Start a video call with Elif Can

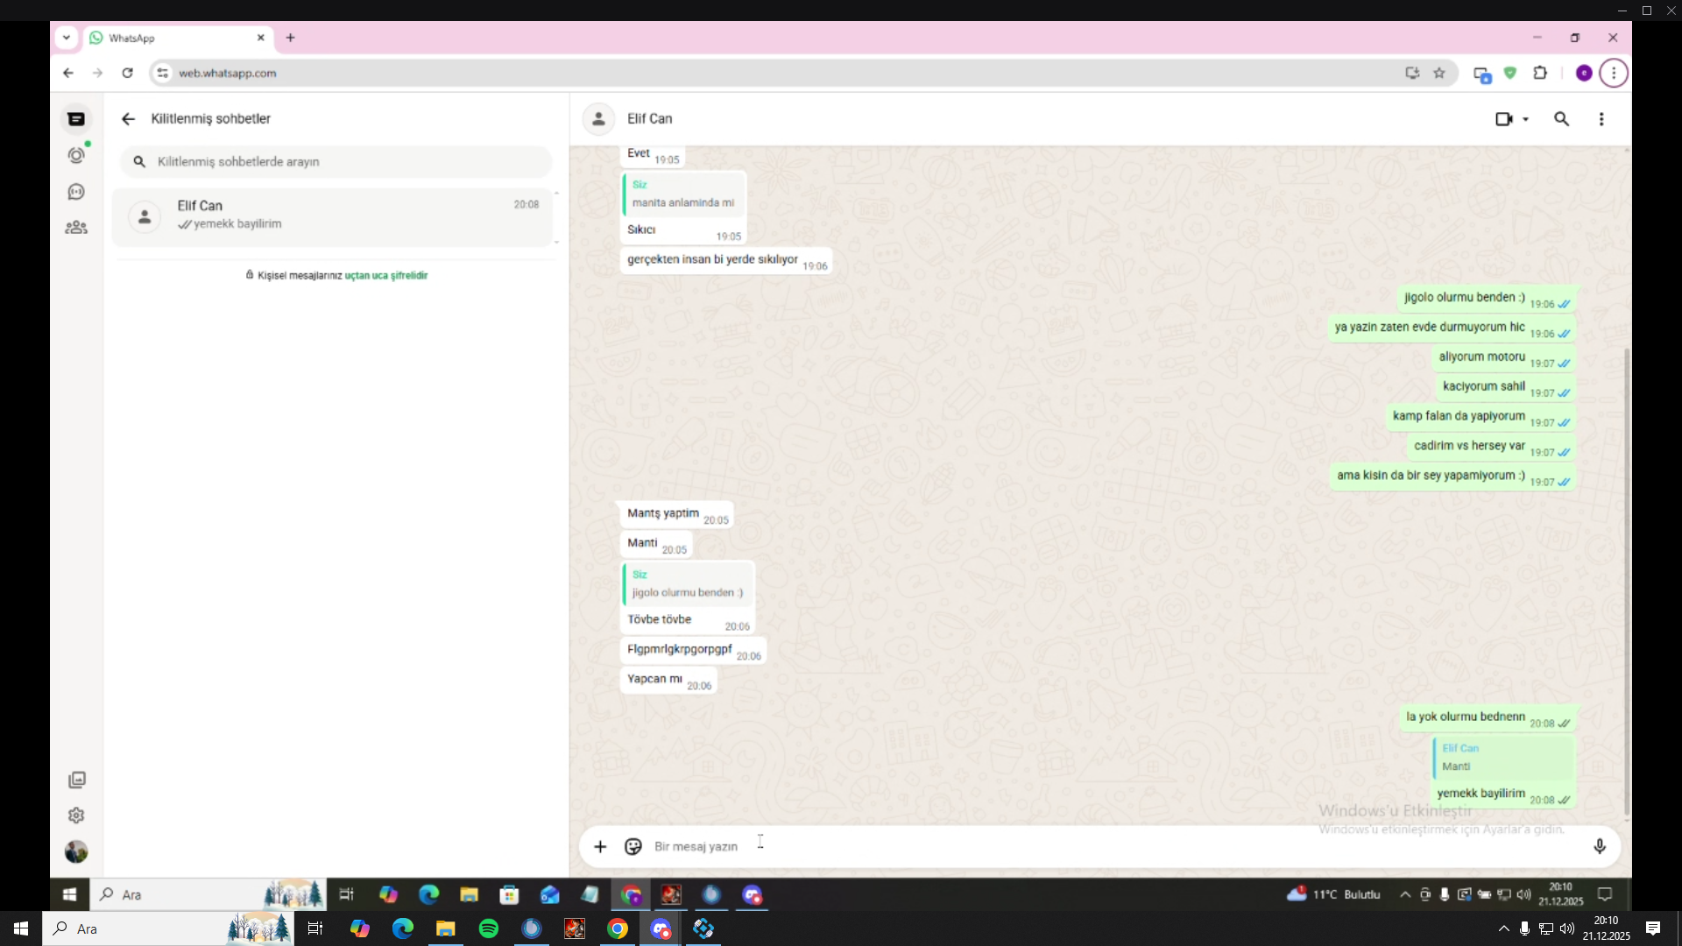(1503, 119)
